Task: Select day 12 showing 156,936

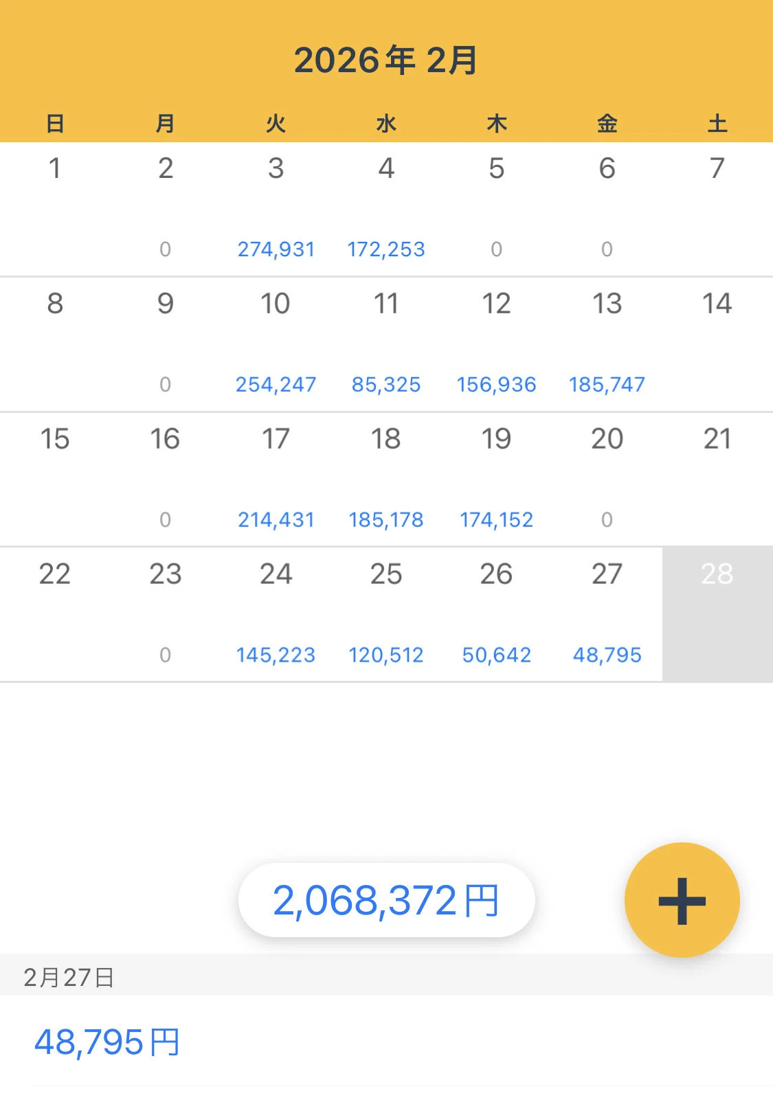Action: pyautogui.click(x=497, y=344)
